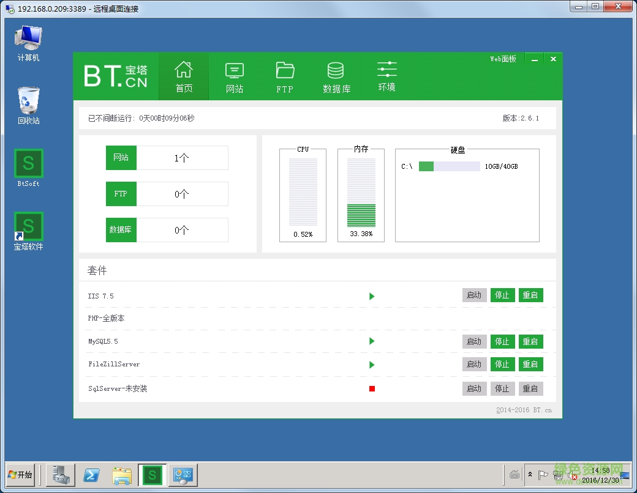Viewport: 637px width, 493px height.
Task: Stop the IIS 7.5 service
Action: click(502, 295)
